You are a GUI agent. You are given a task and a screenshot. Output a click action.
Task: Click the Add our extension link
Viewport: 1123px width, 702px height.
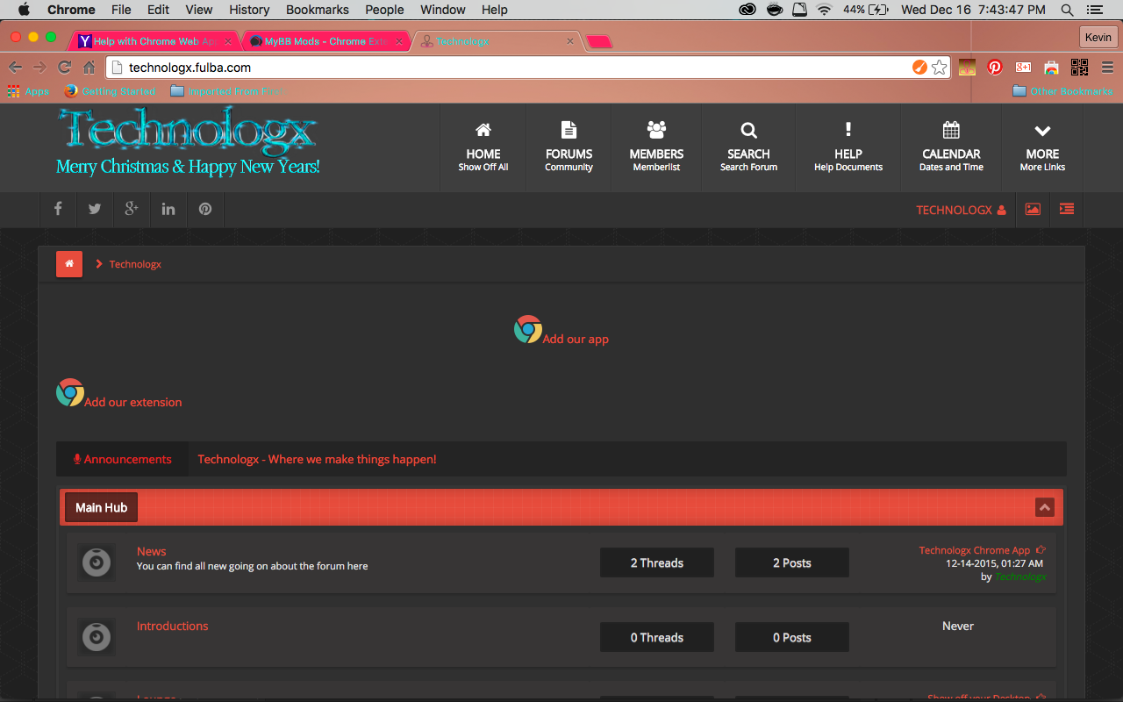pyautogui.click(x=133, y=402)
